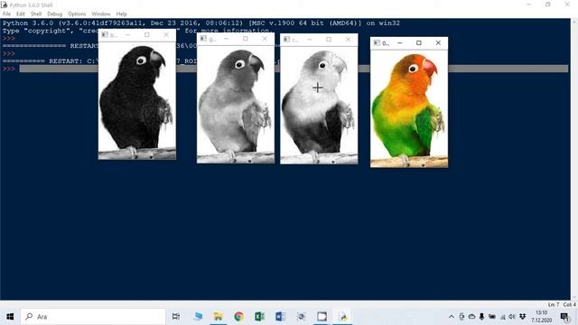This screenshot has height=325, width=578.
Task: Open the Dropbox tray icon
Action: click(x=522, y=317)
